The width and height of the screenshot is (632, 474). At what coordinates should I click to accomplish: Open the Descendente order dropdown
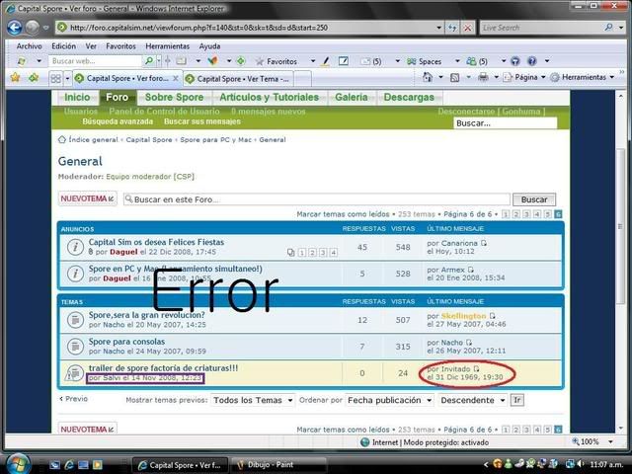point(472,400)
